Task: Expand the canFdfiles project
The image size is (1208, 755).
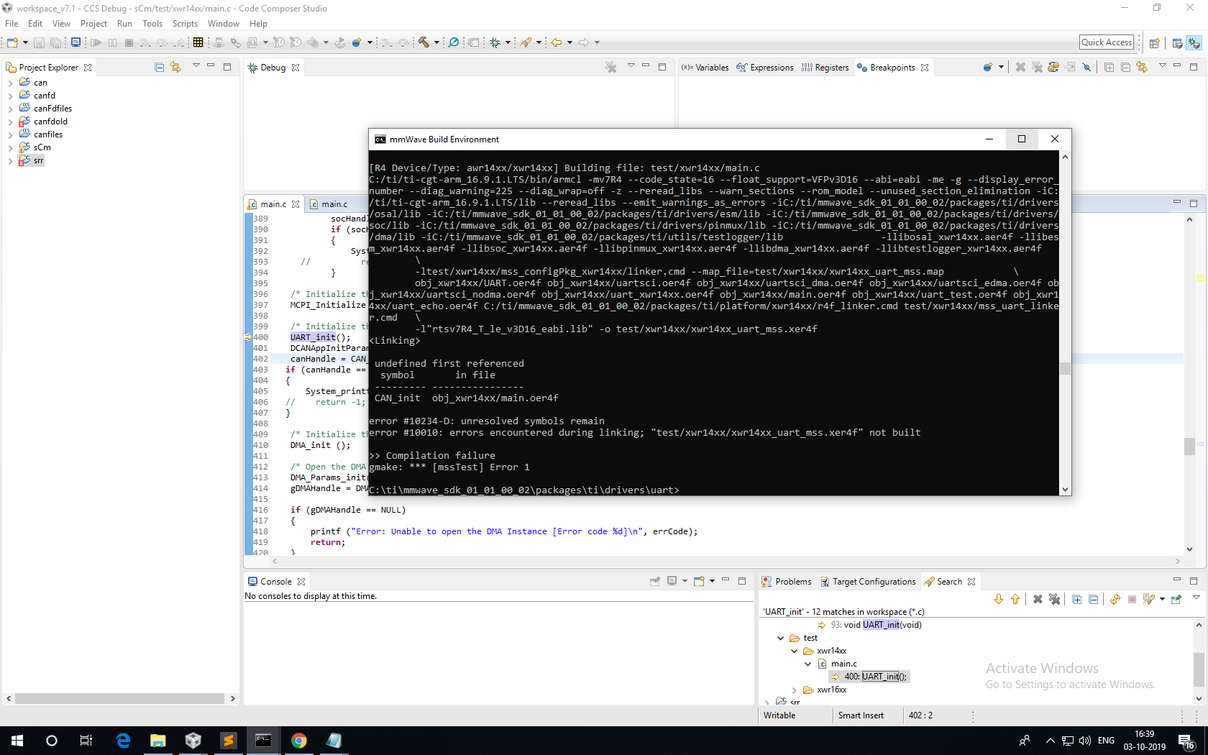Action: pos(10,109)
